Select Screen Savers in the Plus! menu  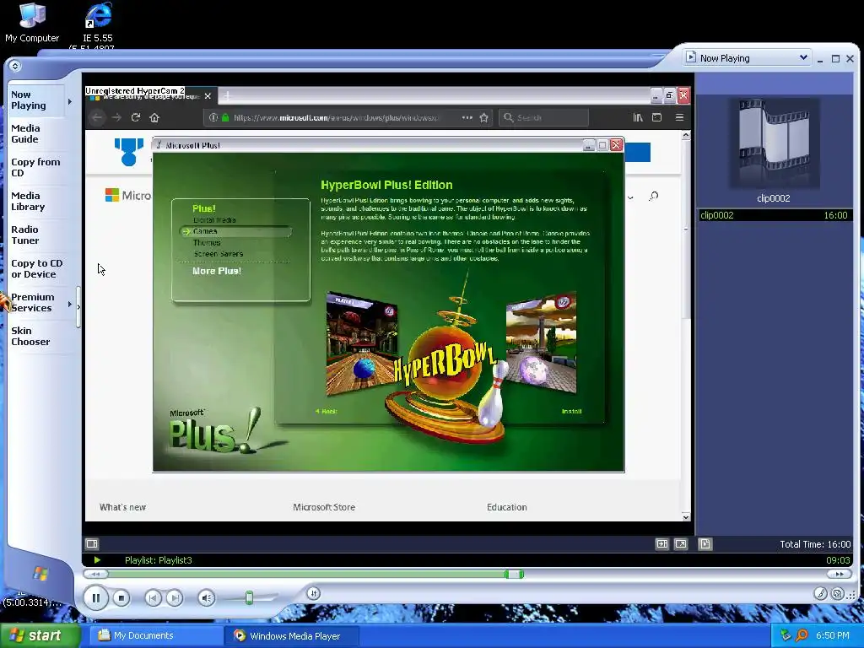point(219,254)
